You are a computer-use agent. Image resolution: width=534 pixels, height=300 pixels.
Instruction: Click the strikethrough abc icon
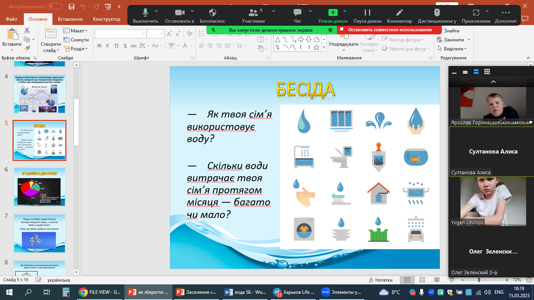(x=134, y=46)
